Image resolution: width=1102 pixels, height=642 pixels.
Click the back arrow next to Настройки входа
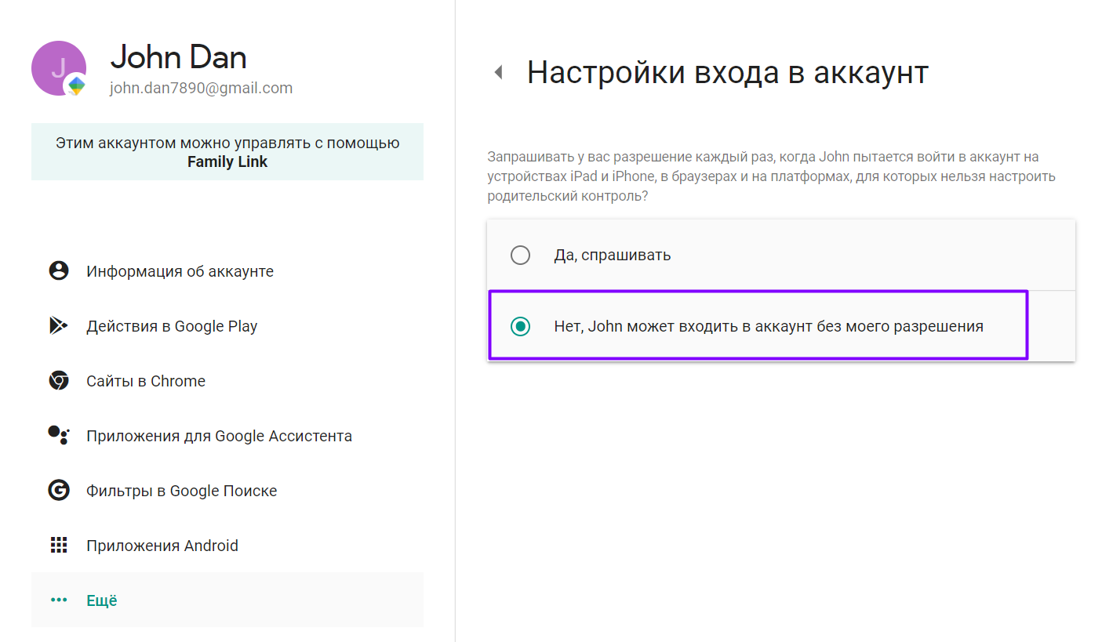[x=497, y=73]
